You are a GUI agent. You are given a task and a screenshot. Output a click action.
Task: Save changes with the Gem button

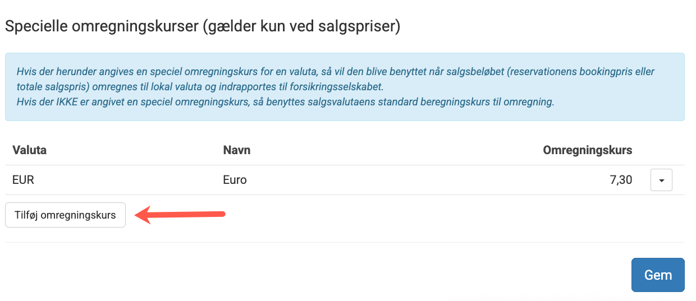pyautogui.click(x=658, y=275)
